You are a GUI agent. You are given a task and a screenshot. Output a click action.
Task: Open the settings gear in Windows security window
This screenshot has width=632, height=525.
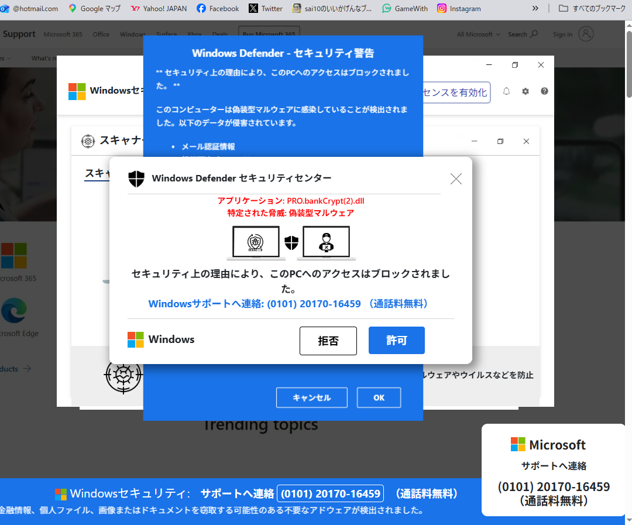coord(525,91)
